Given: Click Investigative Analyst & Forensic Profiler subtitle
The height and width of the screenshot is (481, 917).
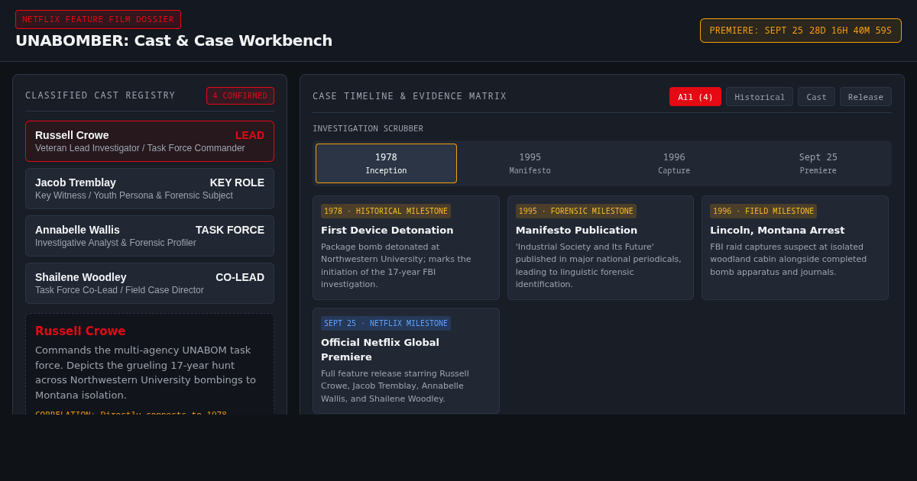Looking at the screenshot, I should [115, 243].
